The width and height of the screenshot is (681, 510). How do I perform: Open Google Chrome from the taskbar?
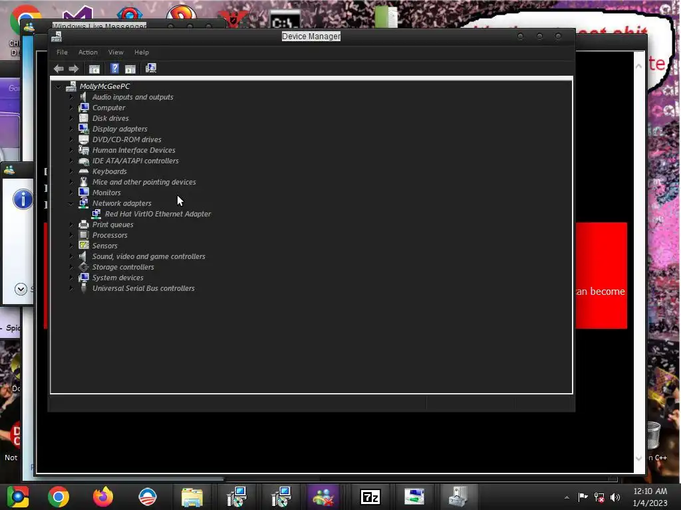pyautogui.click(x=59, y=497)
